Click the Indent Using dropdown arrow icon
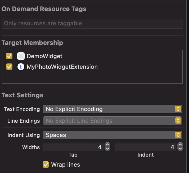 point(178,135)
